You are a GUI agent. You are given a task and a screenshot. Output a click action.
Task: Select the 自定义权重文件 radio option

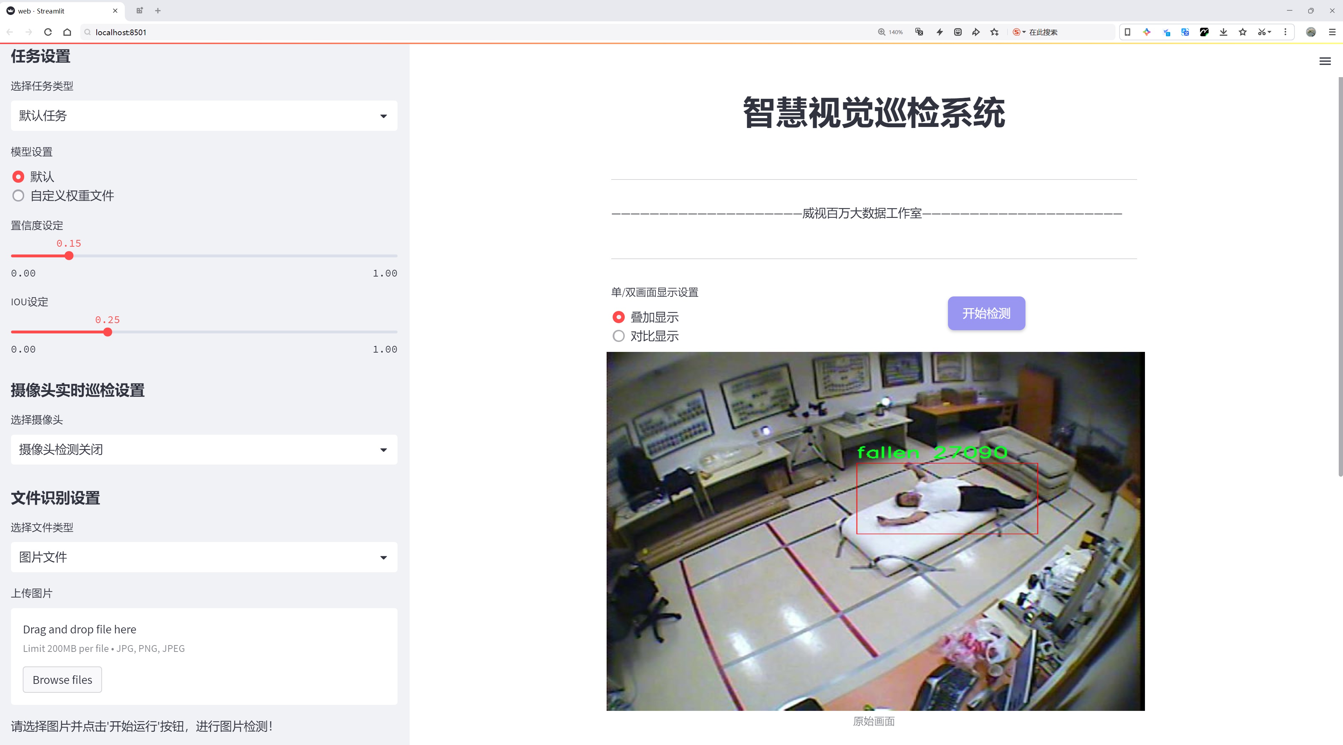(x=18, y=196)
